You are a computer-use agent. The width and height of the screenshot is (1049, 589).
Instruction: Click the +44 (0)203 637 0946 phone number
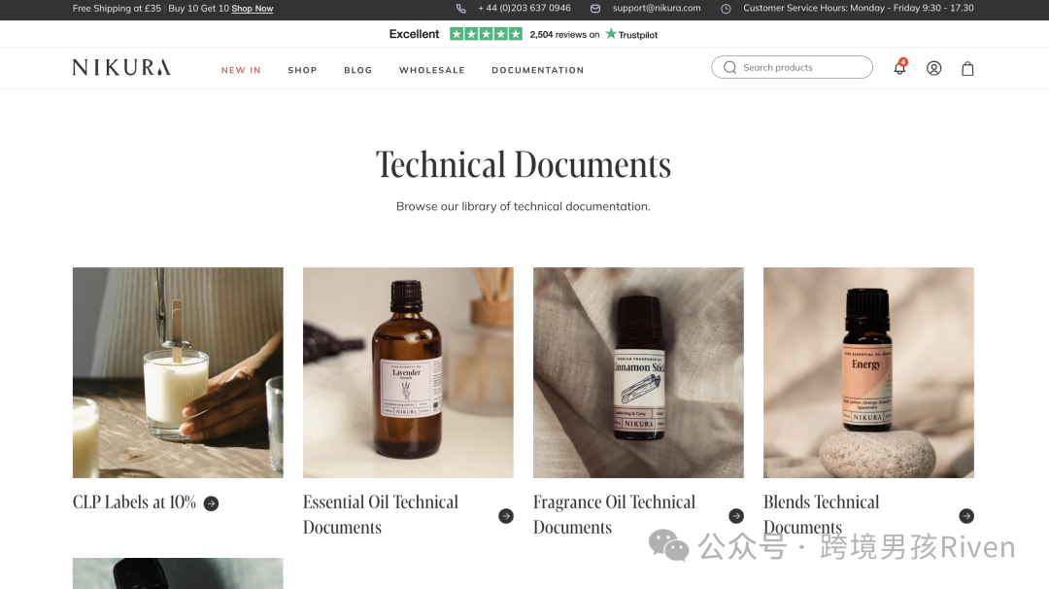click(524, 8)
